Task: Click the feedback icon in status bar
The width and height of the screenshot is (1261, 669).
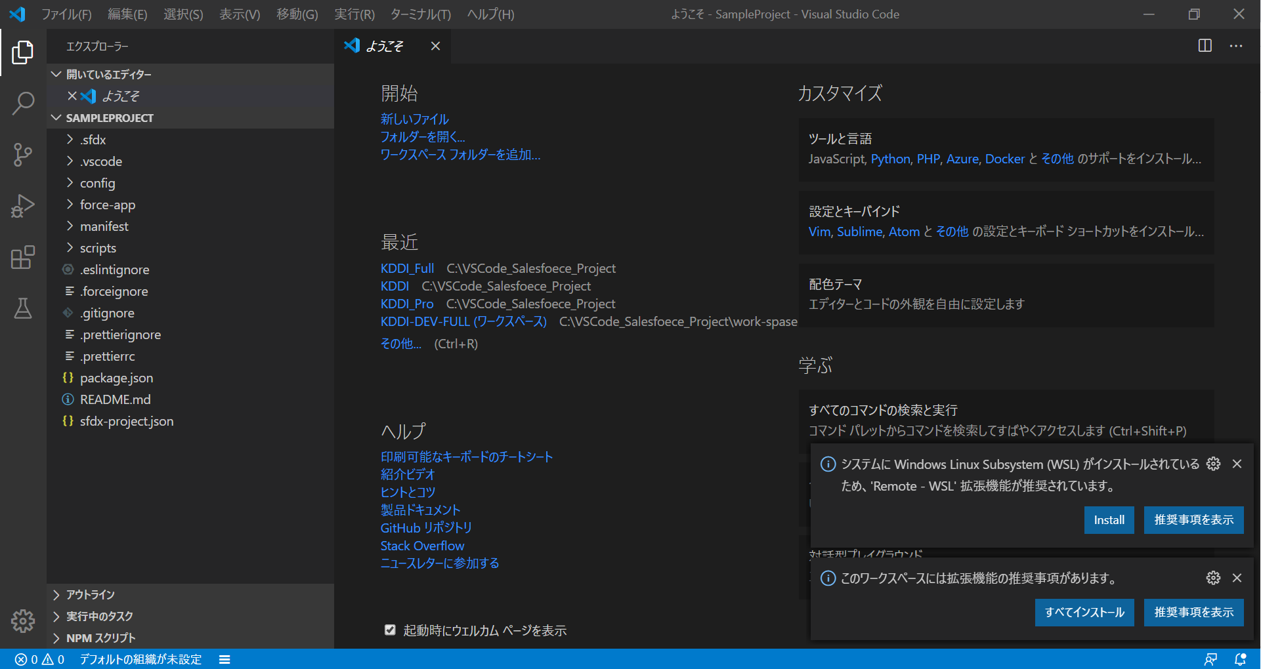Action: tap(1210, 659)
